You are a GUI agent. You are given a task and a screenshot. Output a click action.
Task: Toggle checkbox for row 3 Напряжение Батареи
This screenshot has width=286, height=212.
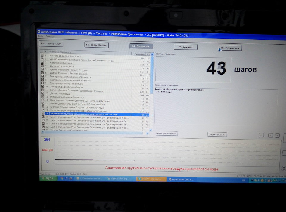coord(42,62)
